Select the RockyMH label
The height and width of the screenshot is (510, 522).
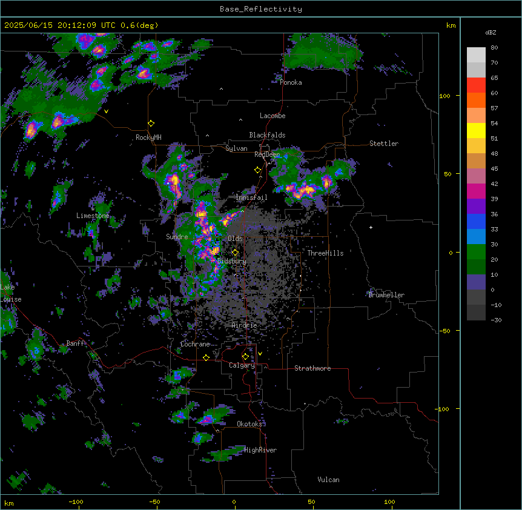tap(148, 137)
